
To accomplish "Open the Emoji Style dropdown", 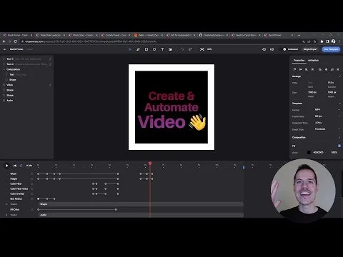I will (327, 129).
